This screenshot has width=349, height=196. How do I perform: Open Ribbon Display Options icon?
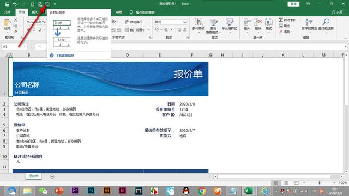point(308,4)
